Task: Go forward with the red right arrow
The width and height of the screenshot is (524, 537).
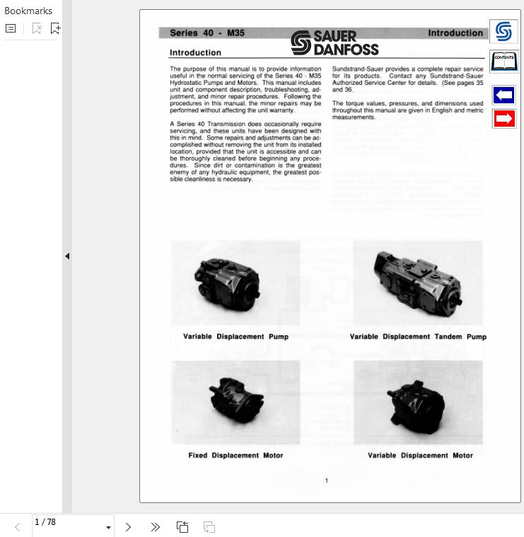Action: (x=503, y=119)
